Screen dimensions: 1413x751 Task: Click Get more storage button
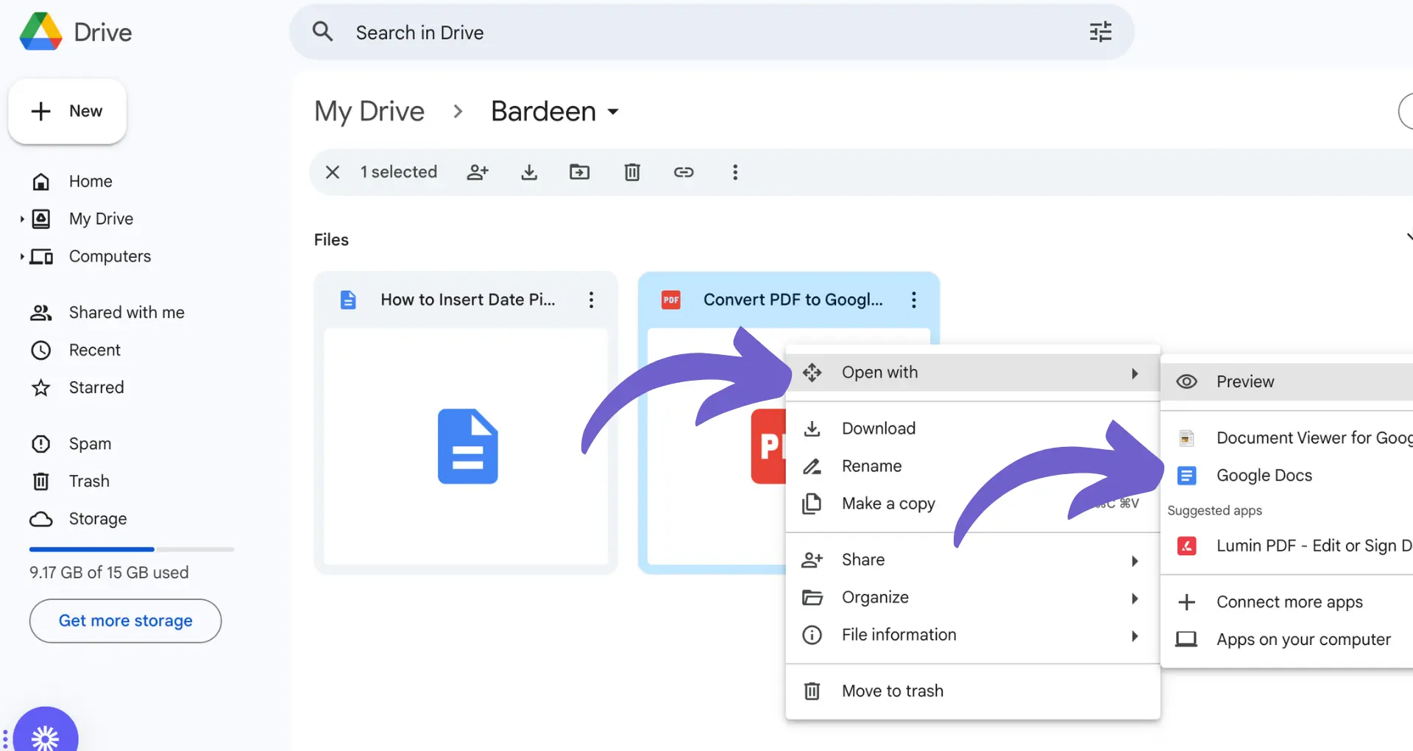click(125, 621)
